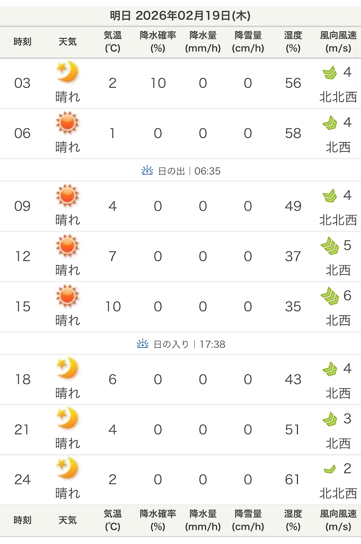
Task: Tap the 10 temperature value at 15
Action: 113,307
